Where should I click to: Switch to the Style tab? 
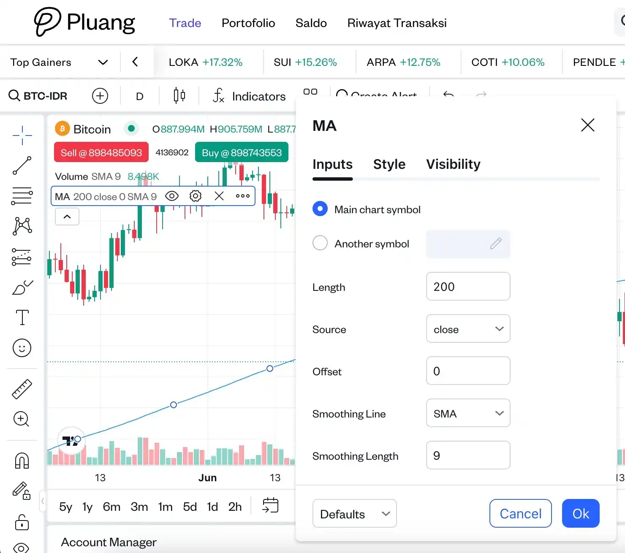[389, 164]
